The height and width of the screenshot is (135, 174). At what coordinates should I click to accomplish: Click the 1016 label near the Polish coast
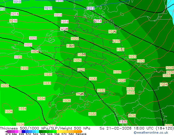coord(113,31)
